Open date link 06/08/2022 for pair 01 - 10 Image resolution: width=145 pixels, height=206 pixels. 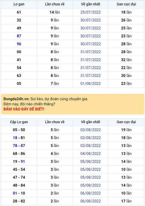[x=91, y=193]
